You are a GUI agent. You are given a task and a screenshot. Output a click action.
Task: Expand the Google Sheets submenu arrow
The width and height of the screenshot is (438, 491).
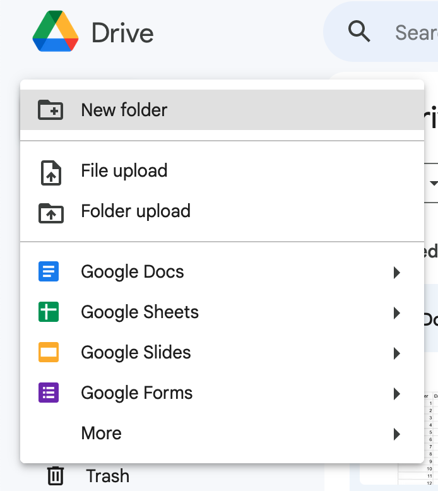(x=396, y=313)
